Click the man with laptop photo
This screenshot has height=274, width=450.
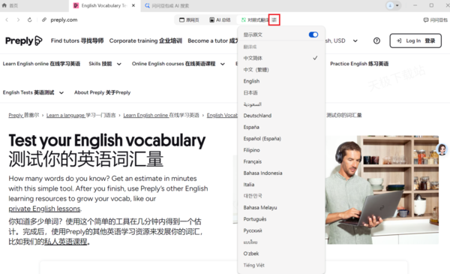click(x=382, y=190)
